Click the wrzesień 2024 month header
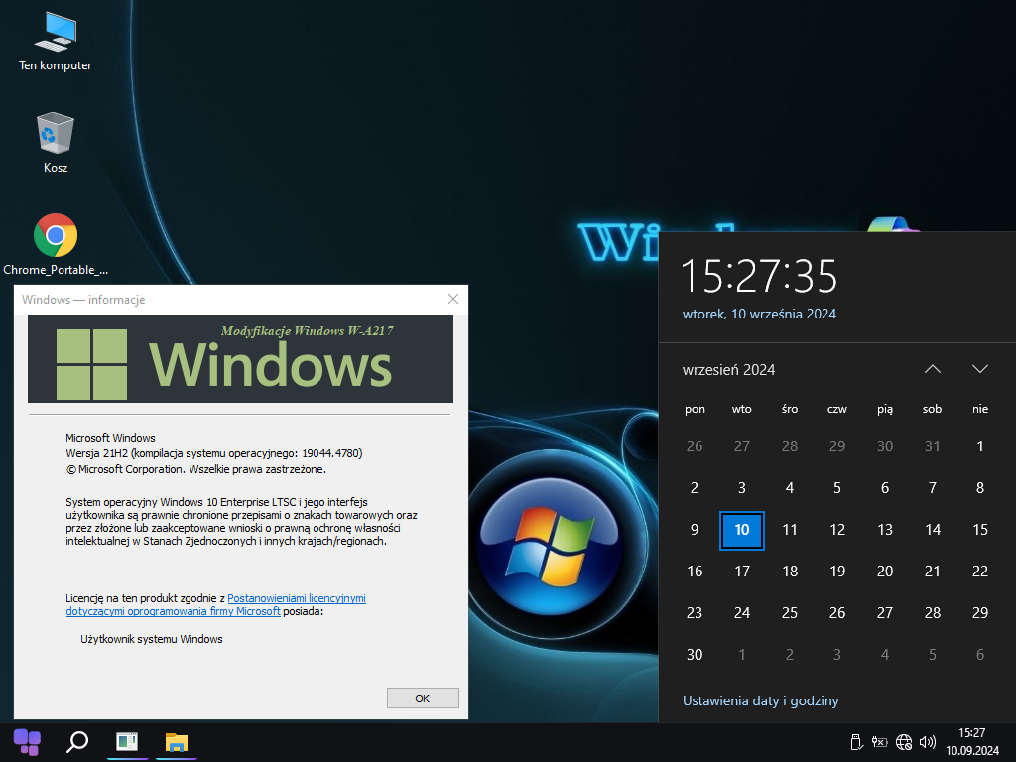Viewport: 1016px width, 762px height. tap(728, 369)
